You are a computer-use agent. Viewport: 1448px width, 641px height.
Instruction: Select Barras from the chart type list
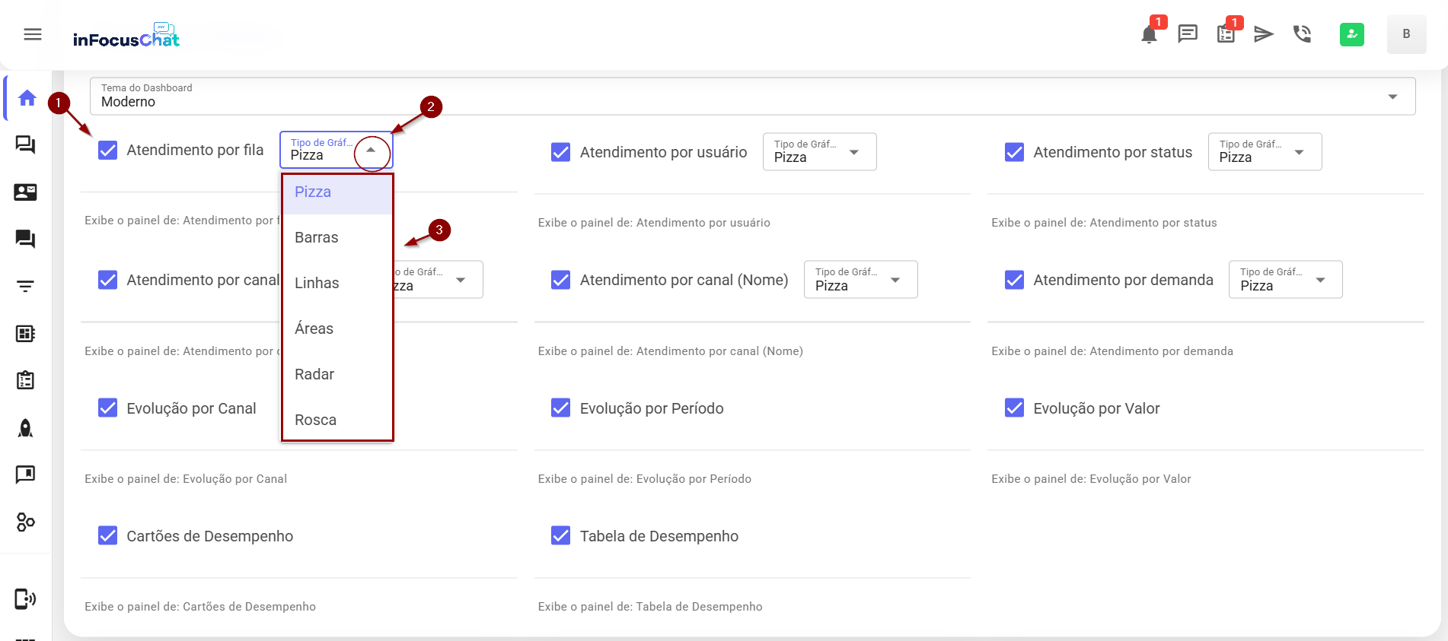click(317, 237)
